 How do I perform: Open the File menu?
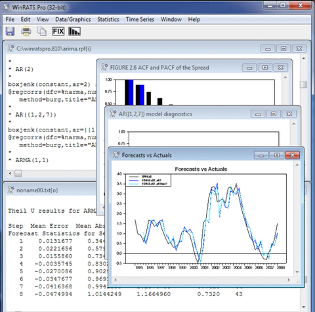10,19
